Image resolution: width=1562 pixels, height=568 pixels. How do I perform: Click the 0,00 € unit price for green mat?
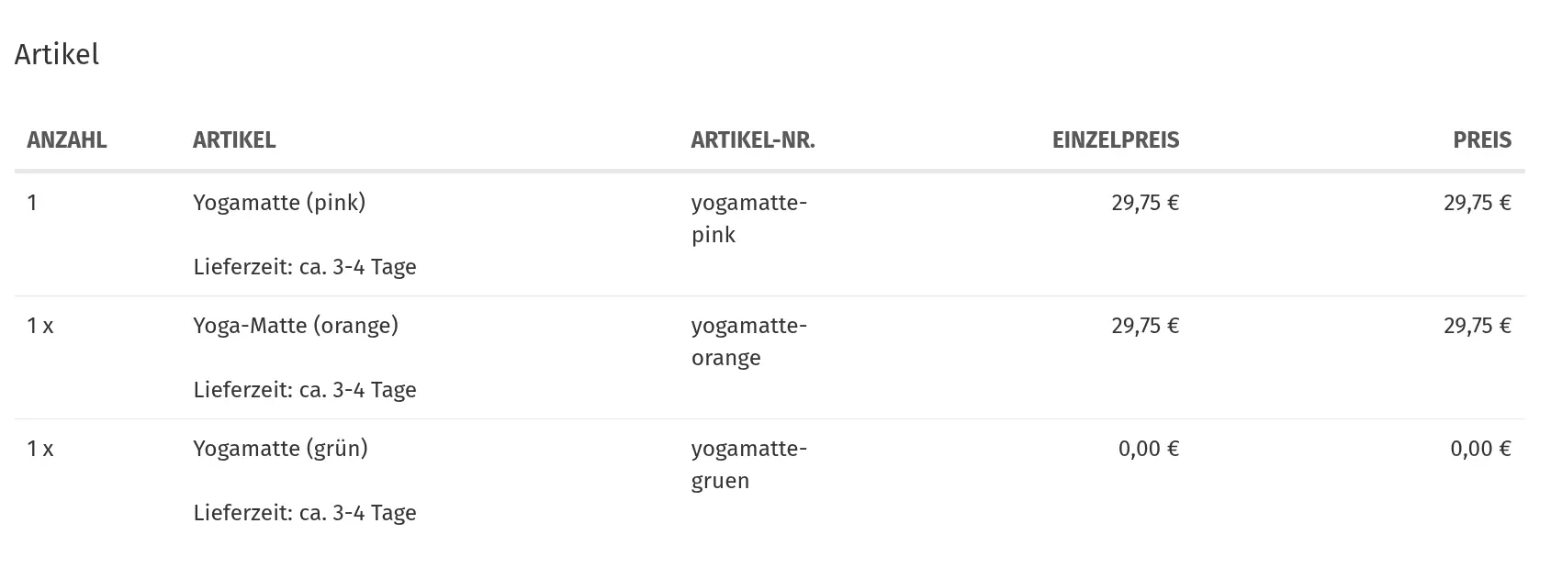coord(1149,449)
